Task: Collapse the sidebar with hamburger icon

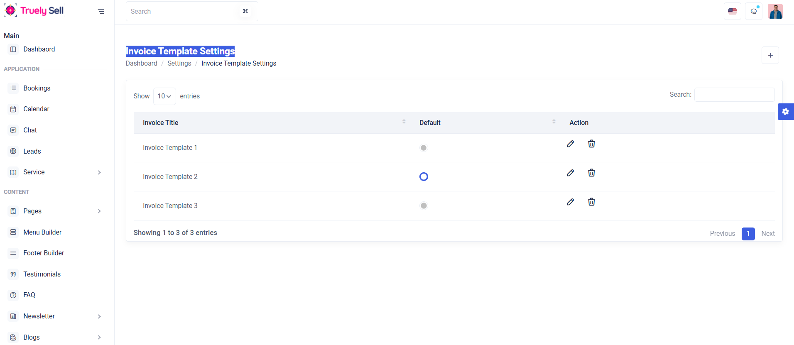Action: pos(101,11)
